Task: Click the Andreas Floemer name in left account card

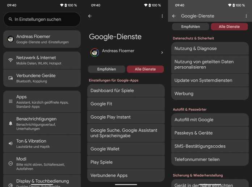Action: [x=33, y=37]
